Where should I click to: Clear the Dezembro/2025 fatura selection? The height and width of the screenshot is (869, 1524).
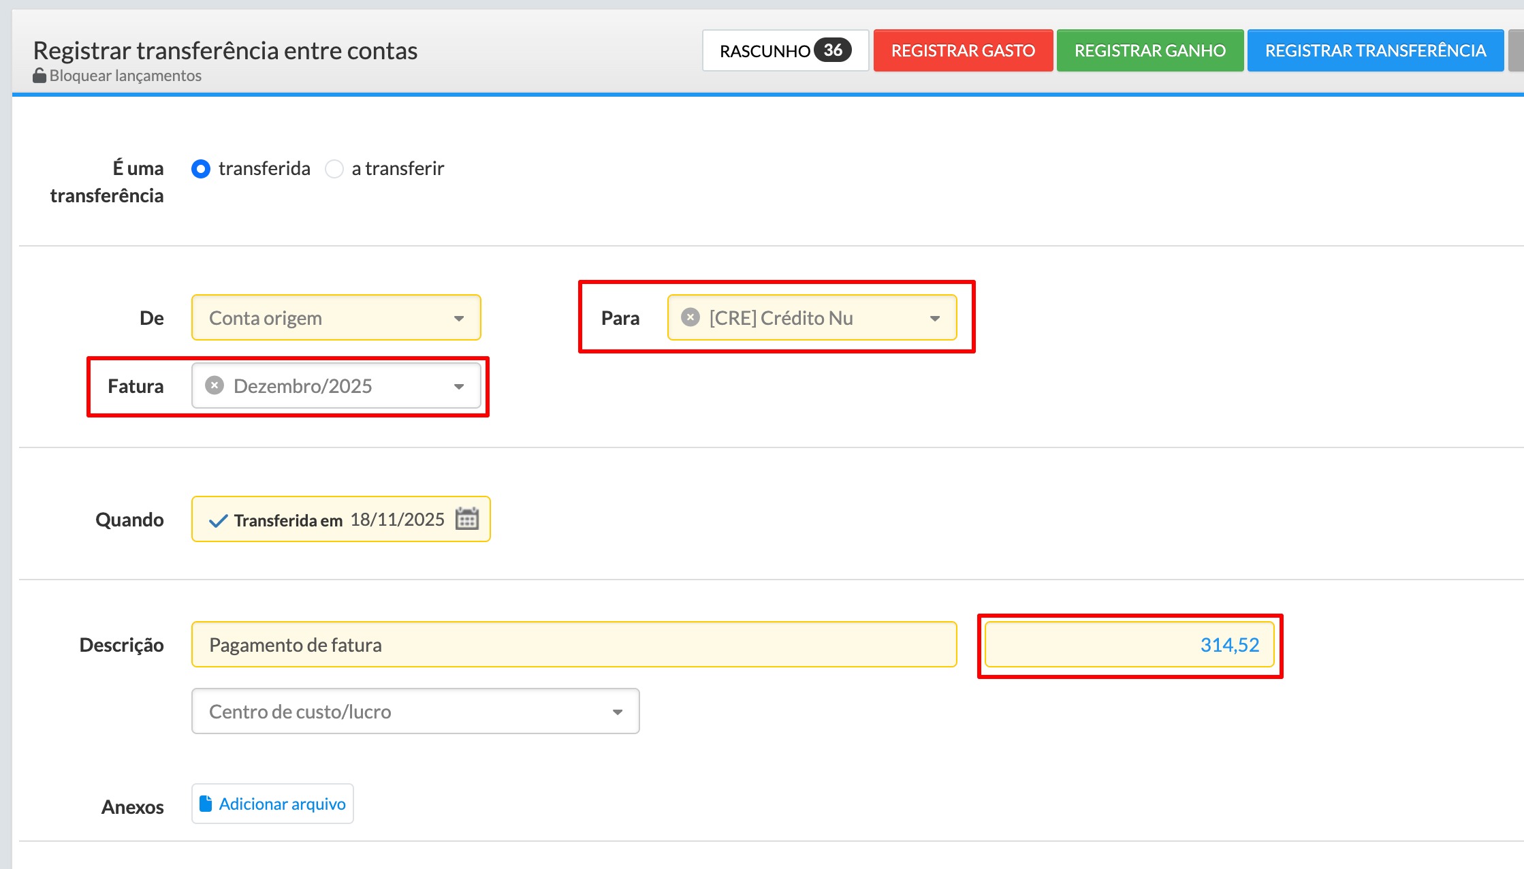(x=215, y=385)
